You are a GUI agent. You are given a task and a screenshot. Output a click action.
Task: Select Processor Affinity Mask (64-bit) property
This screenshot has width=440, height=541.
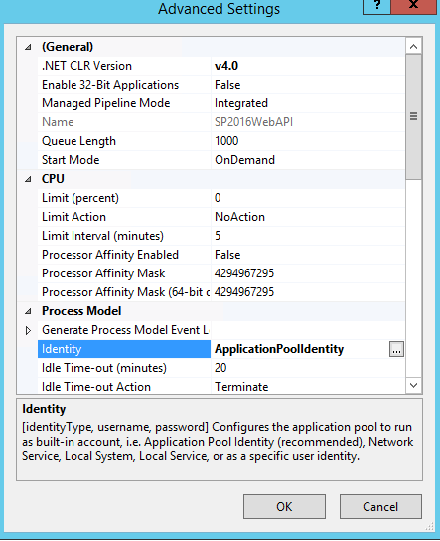click(x=126, y=292)
